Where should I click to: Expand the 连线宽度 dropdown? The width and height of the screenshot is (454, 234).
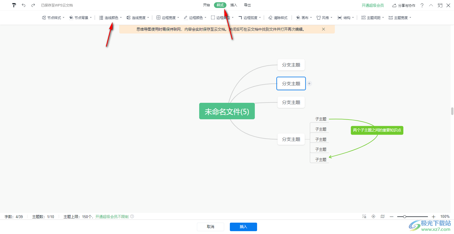coord(138,18)
